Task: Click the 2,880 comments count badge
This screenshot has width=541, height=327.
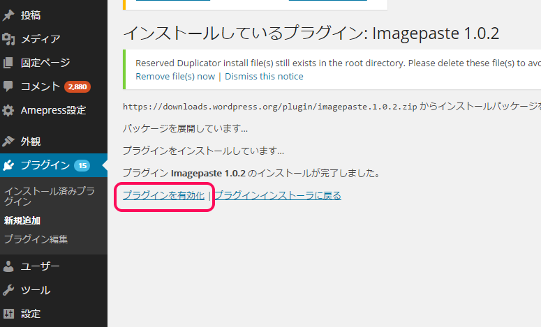Action: point(77,87)
